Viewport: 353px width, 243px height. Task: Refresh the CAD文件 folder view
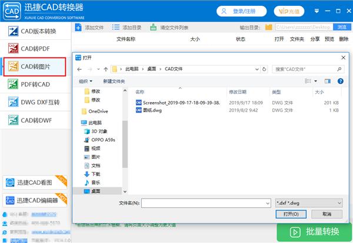pos(264,69)
